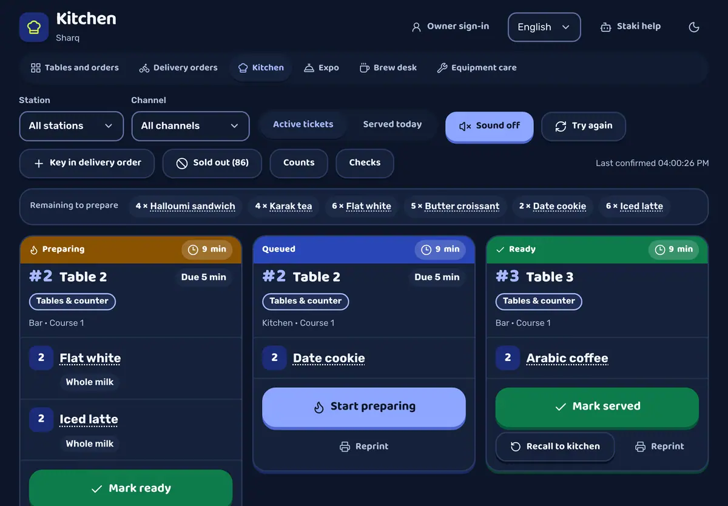Switch to Served today view
The image size is (728, 506).
click(393, 124)
